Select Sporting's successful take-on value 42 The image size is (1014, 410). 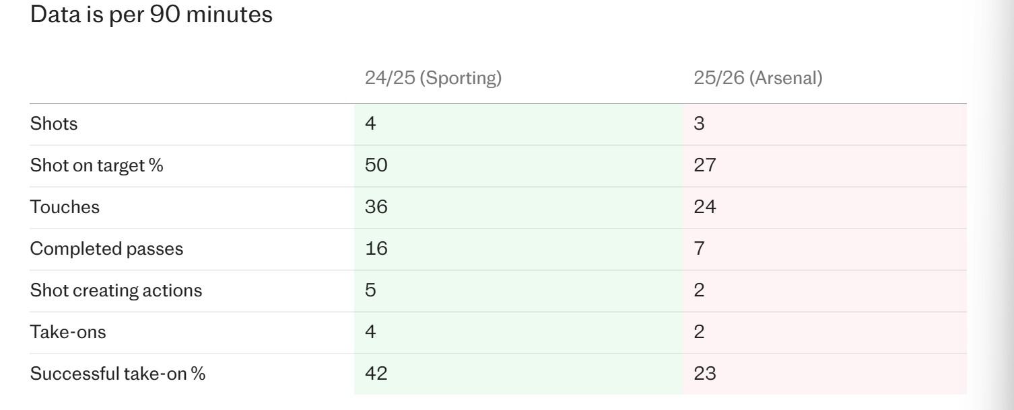click(x=376, y=374)
